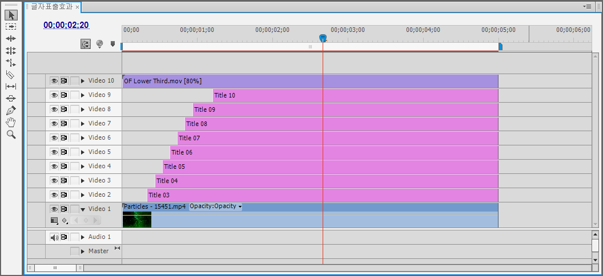Select the Rate Stretch tool
Screen dimensions: 603x276
11,63
